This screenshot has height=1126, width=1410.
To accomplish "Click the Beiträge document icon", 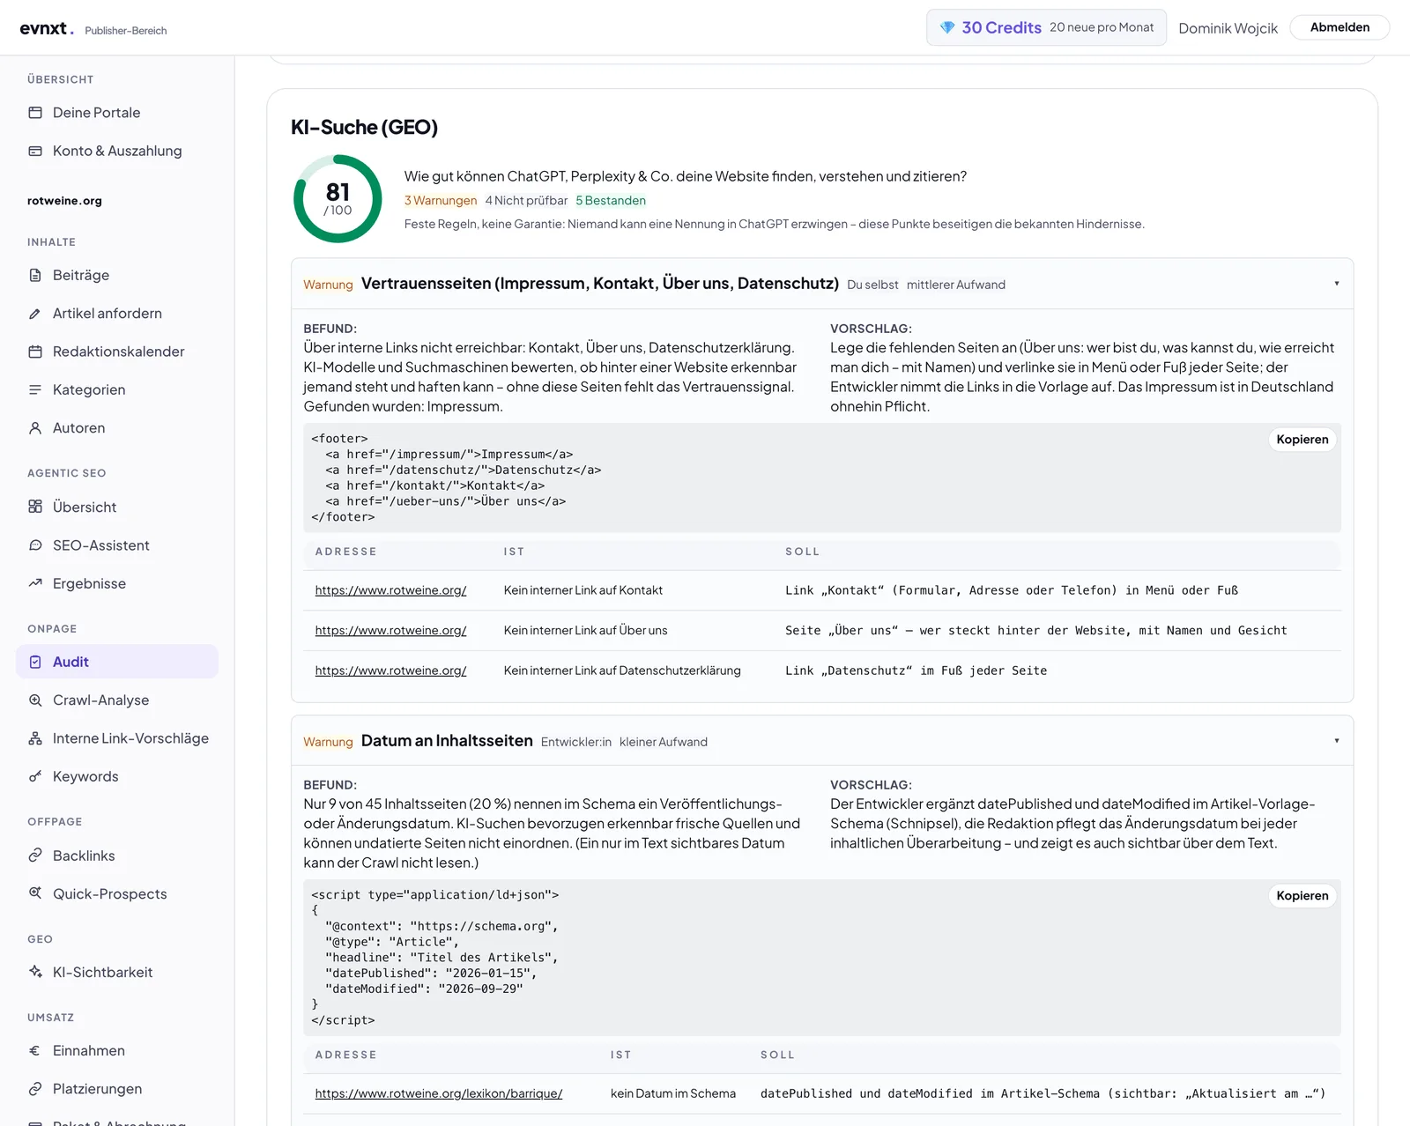I will click(35, 275).
